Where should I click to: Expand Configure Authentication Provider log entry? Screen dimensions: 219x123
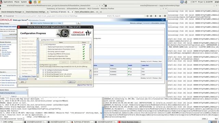coord(43,70)
